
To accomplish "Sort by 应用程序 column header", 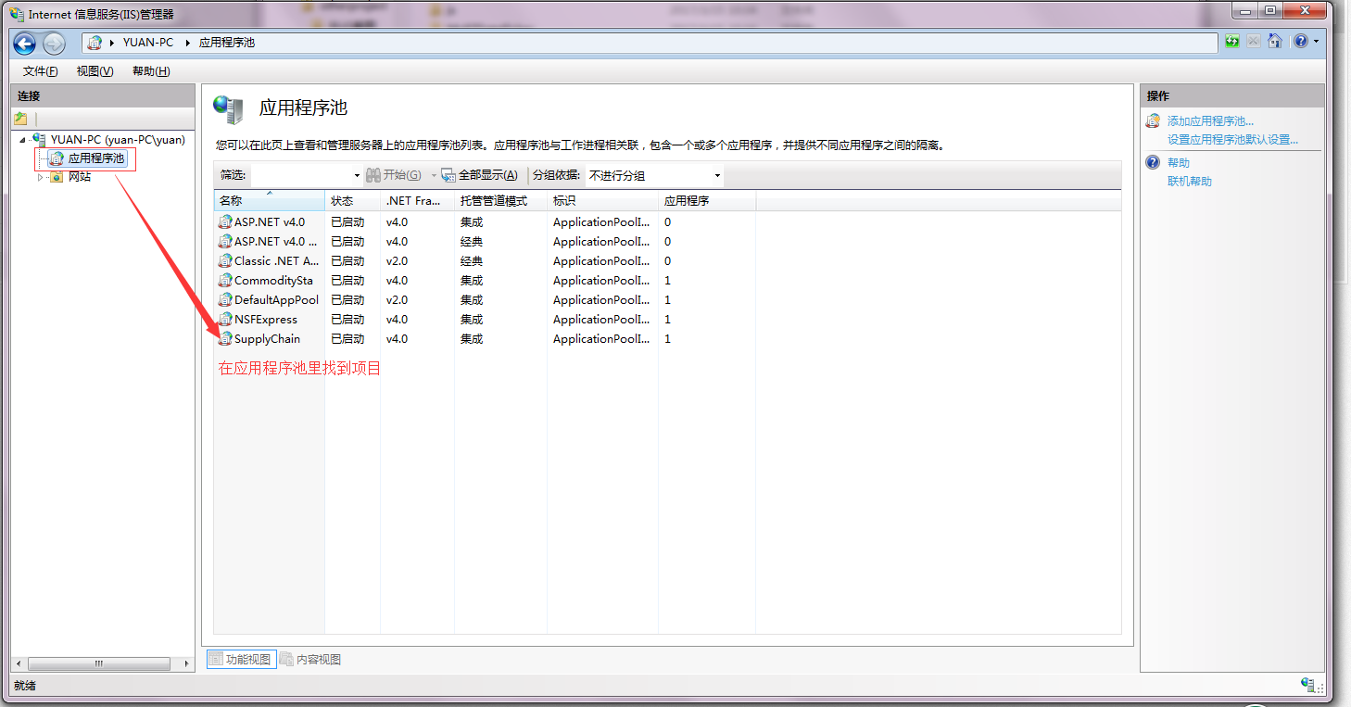I will [x=707, y=201].
